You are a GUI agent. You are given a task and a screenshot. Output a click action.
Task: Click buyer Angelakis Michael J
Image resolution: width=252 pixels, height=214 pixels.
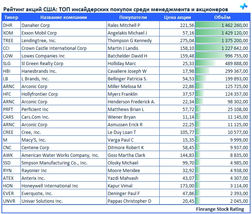(x=133, y=33)
